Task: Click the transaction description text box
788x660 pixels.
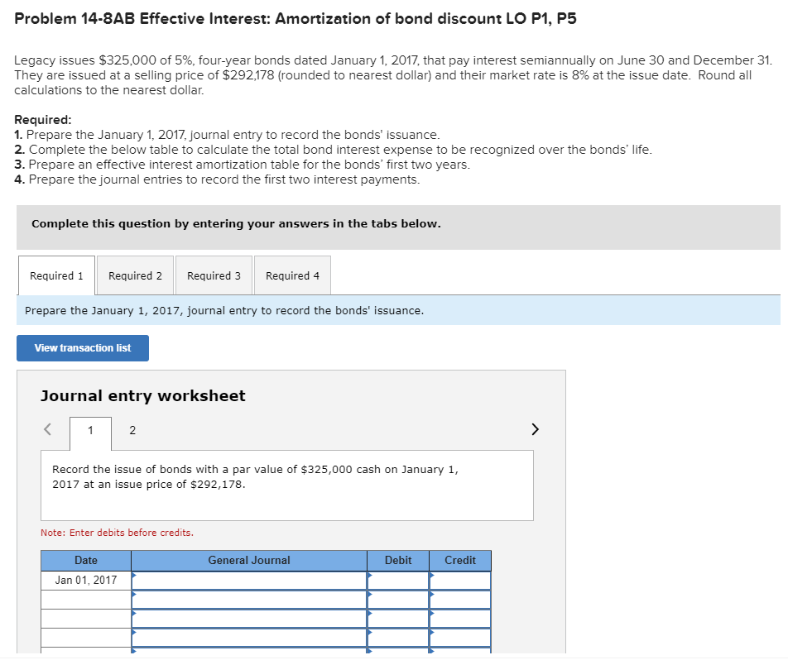Action: tap(287, 484)
